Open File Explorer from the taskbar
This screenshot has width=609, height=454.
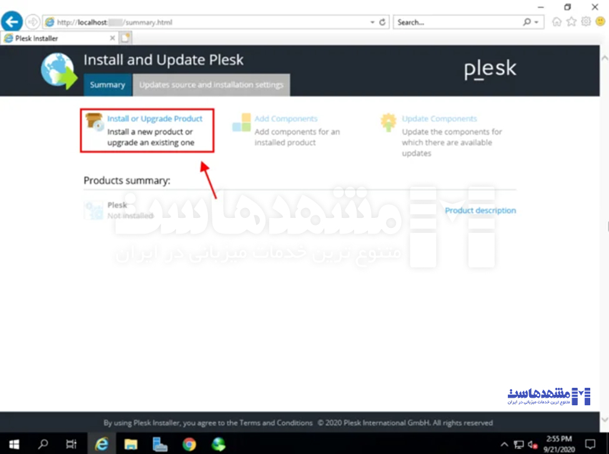tap(131, 444)
